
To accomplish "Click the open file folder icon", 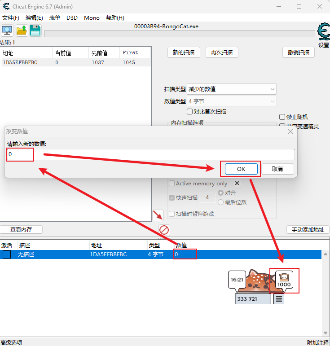I will tap(22, 31).
